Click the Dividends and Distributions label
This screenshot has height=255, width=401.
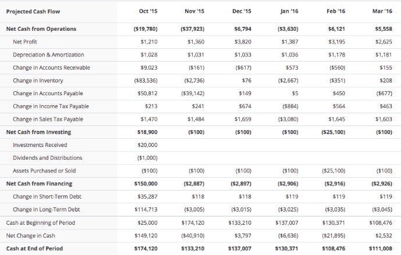(x=48, y=158)
